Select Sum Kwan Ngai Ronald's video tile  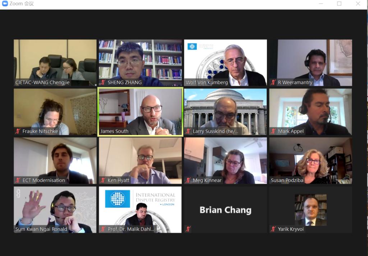coord(55,210)
